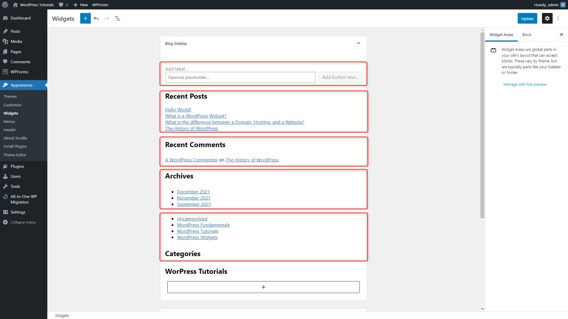Collapse the Blog Sidebar widget area
The width and height of the screenshot is (568, 319).
[x=359, y=43]
